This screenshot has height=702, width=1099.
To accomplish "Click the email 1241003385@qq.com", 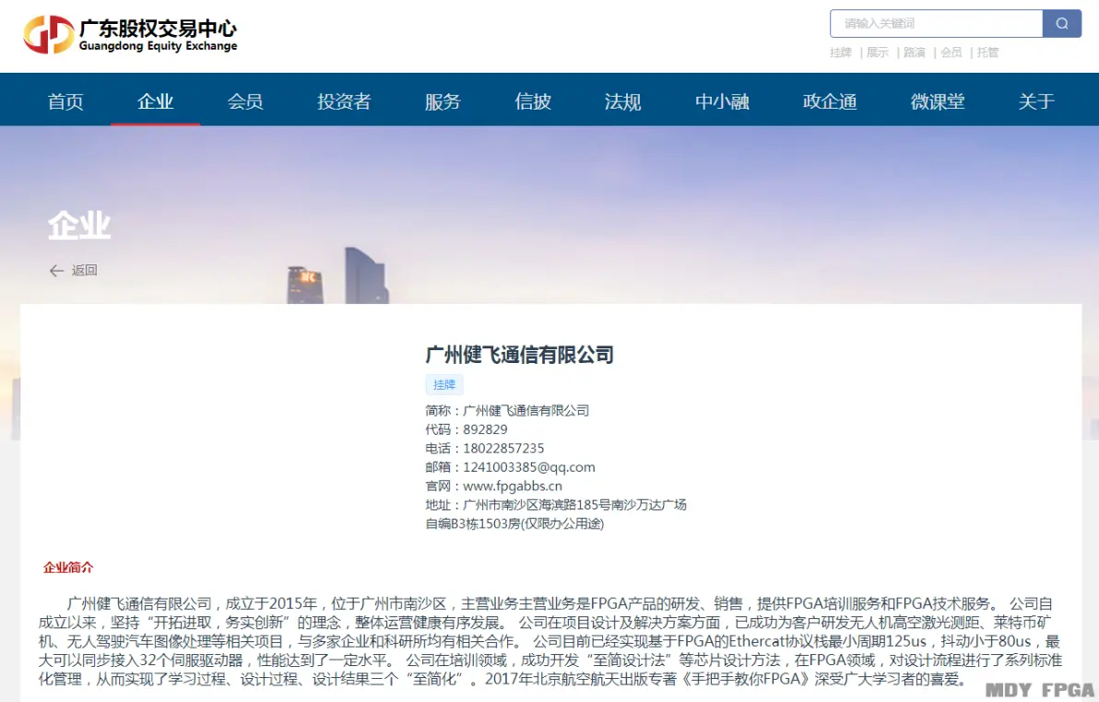I will pyautogui.click(x=528, y=467).
